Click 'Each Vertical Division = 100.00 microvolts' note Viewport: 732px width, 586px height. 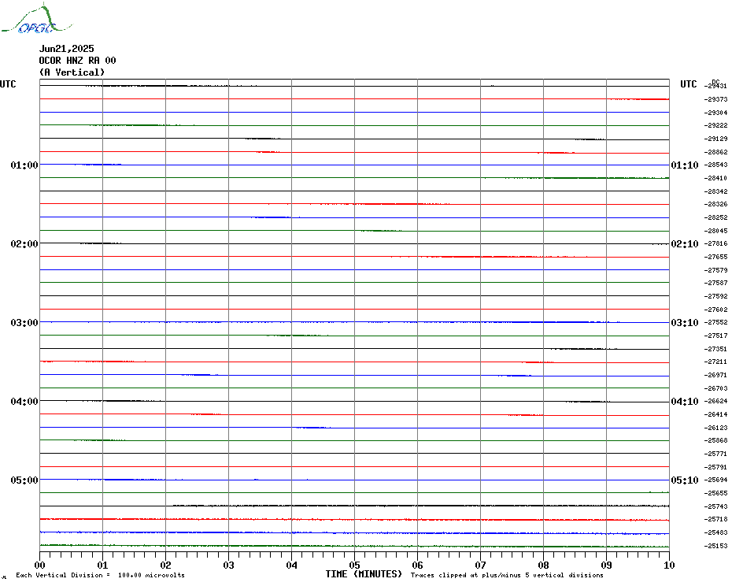pyautogui.click(x=101, y=575)
